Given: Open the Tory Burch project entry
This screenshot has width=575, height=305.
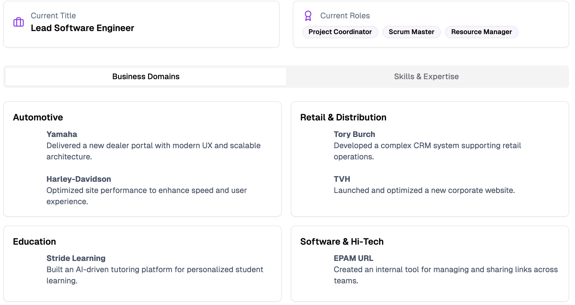Looking at the screenshot, I should click(354, 134).
